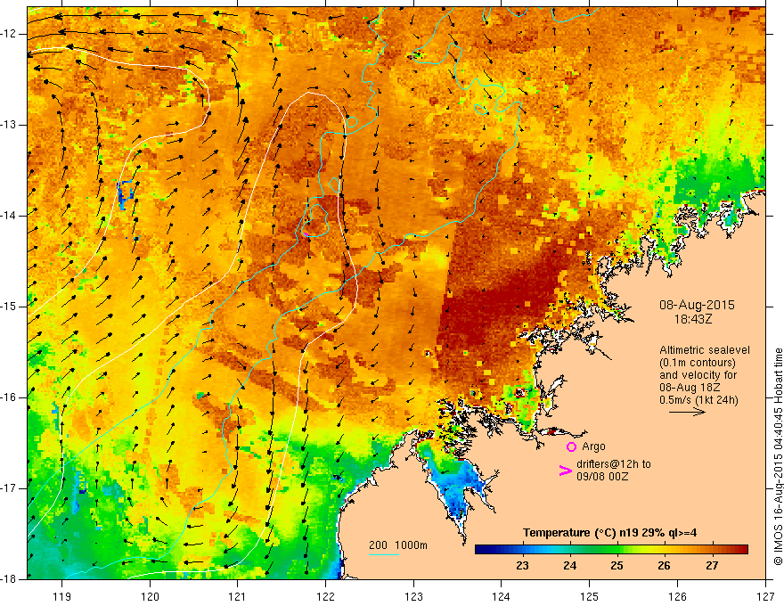The image size is (784, 606).
Task: Click the magenta drifters arrowhead legend symbol
Action: [x=565, y=471]
